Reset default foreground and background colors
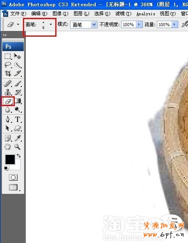 coord(6,169)
